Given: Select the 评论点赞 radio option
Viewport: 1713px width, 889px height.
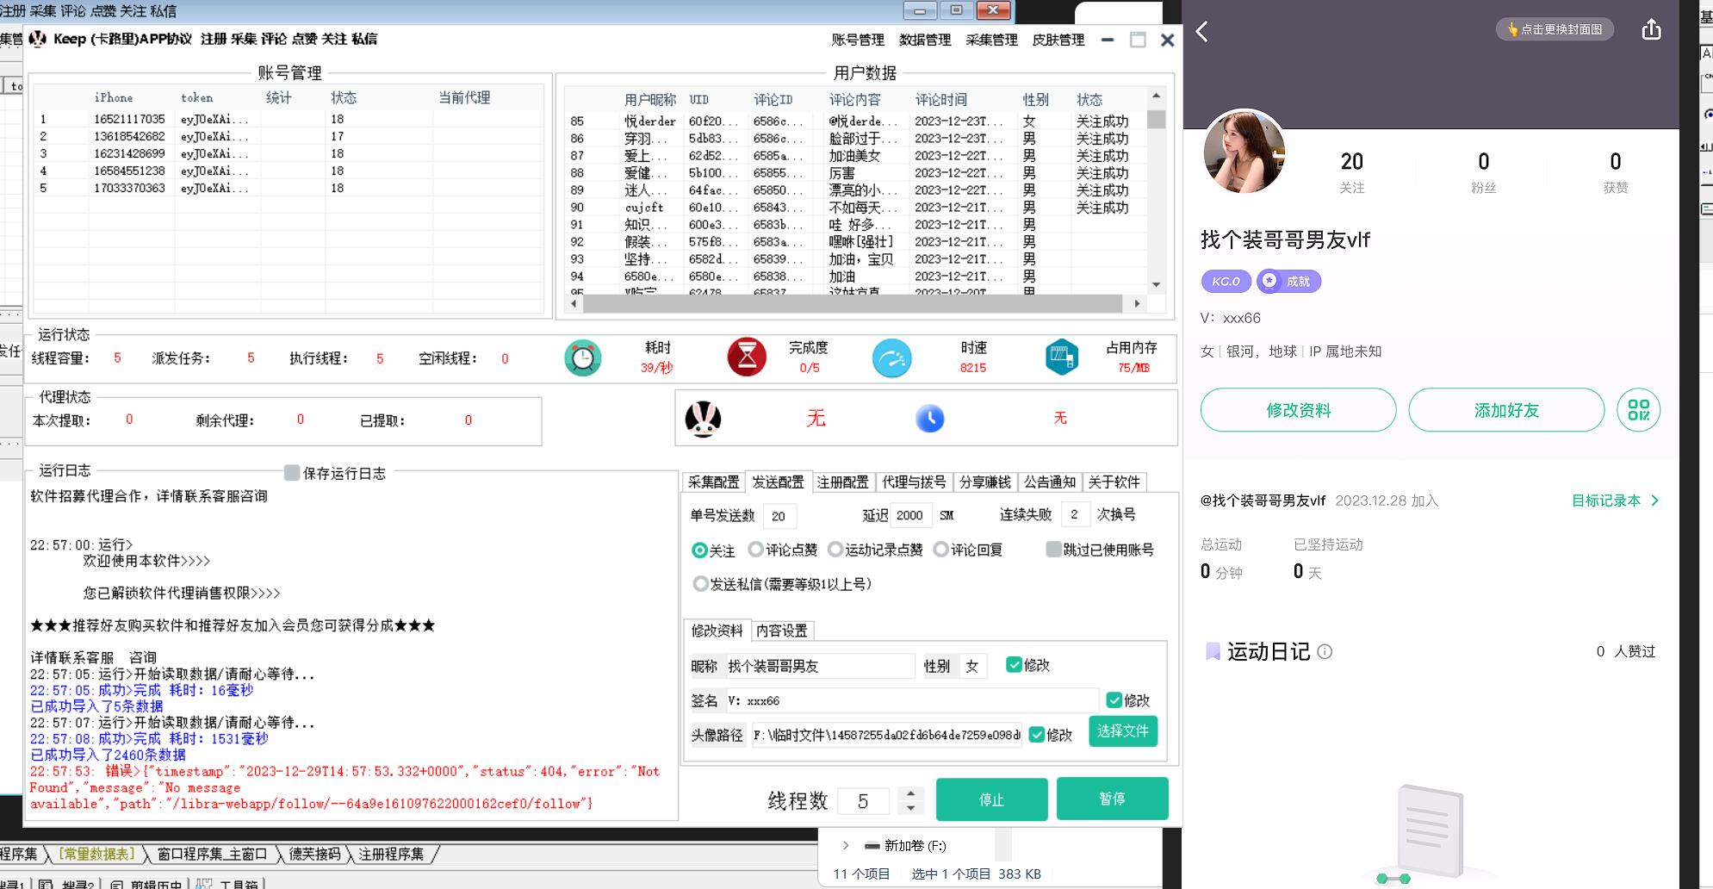Looking at the screenshot, I should [x=755, y=550].
